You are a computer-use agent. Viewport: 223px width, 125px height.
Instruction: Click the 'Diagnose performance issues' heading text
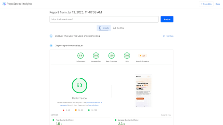click(x=69, y=46)
